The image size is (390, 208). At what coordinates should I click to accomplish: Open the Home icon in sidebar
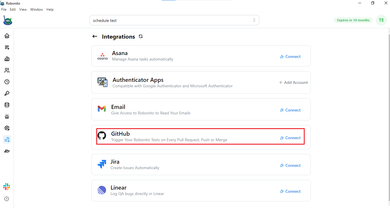click(7, 36)
